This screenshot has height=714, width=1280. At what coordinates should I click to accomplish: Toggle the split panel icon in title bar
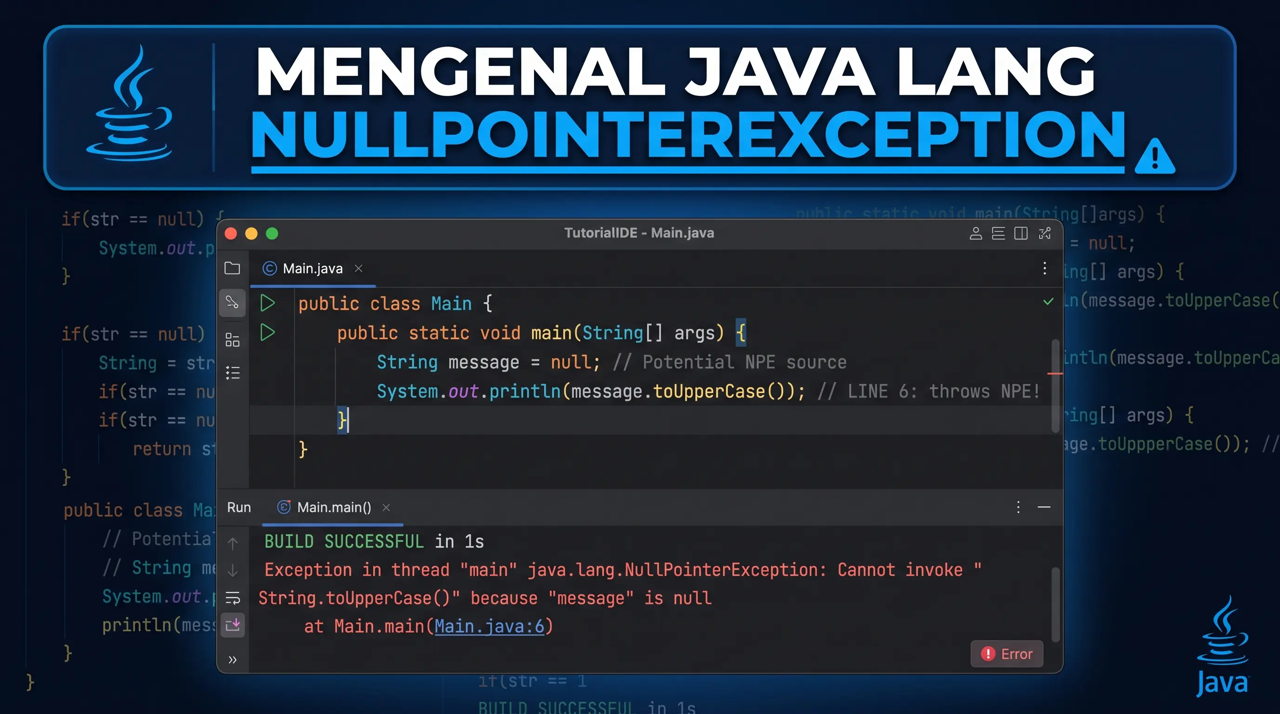tap(1020, 233)
